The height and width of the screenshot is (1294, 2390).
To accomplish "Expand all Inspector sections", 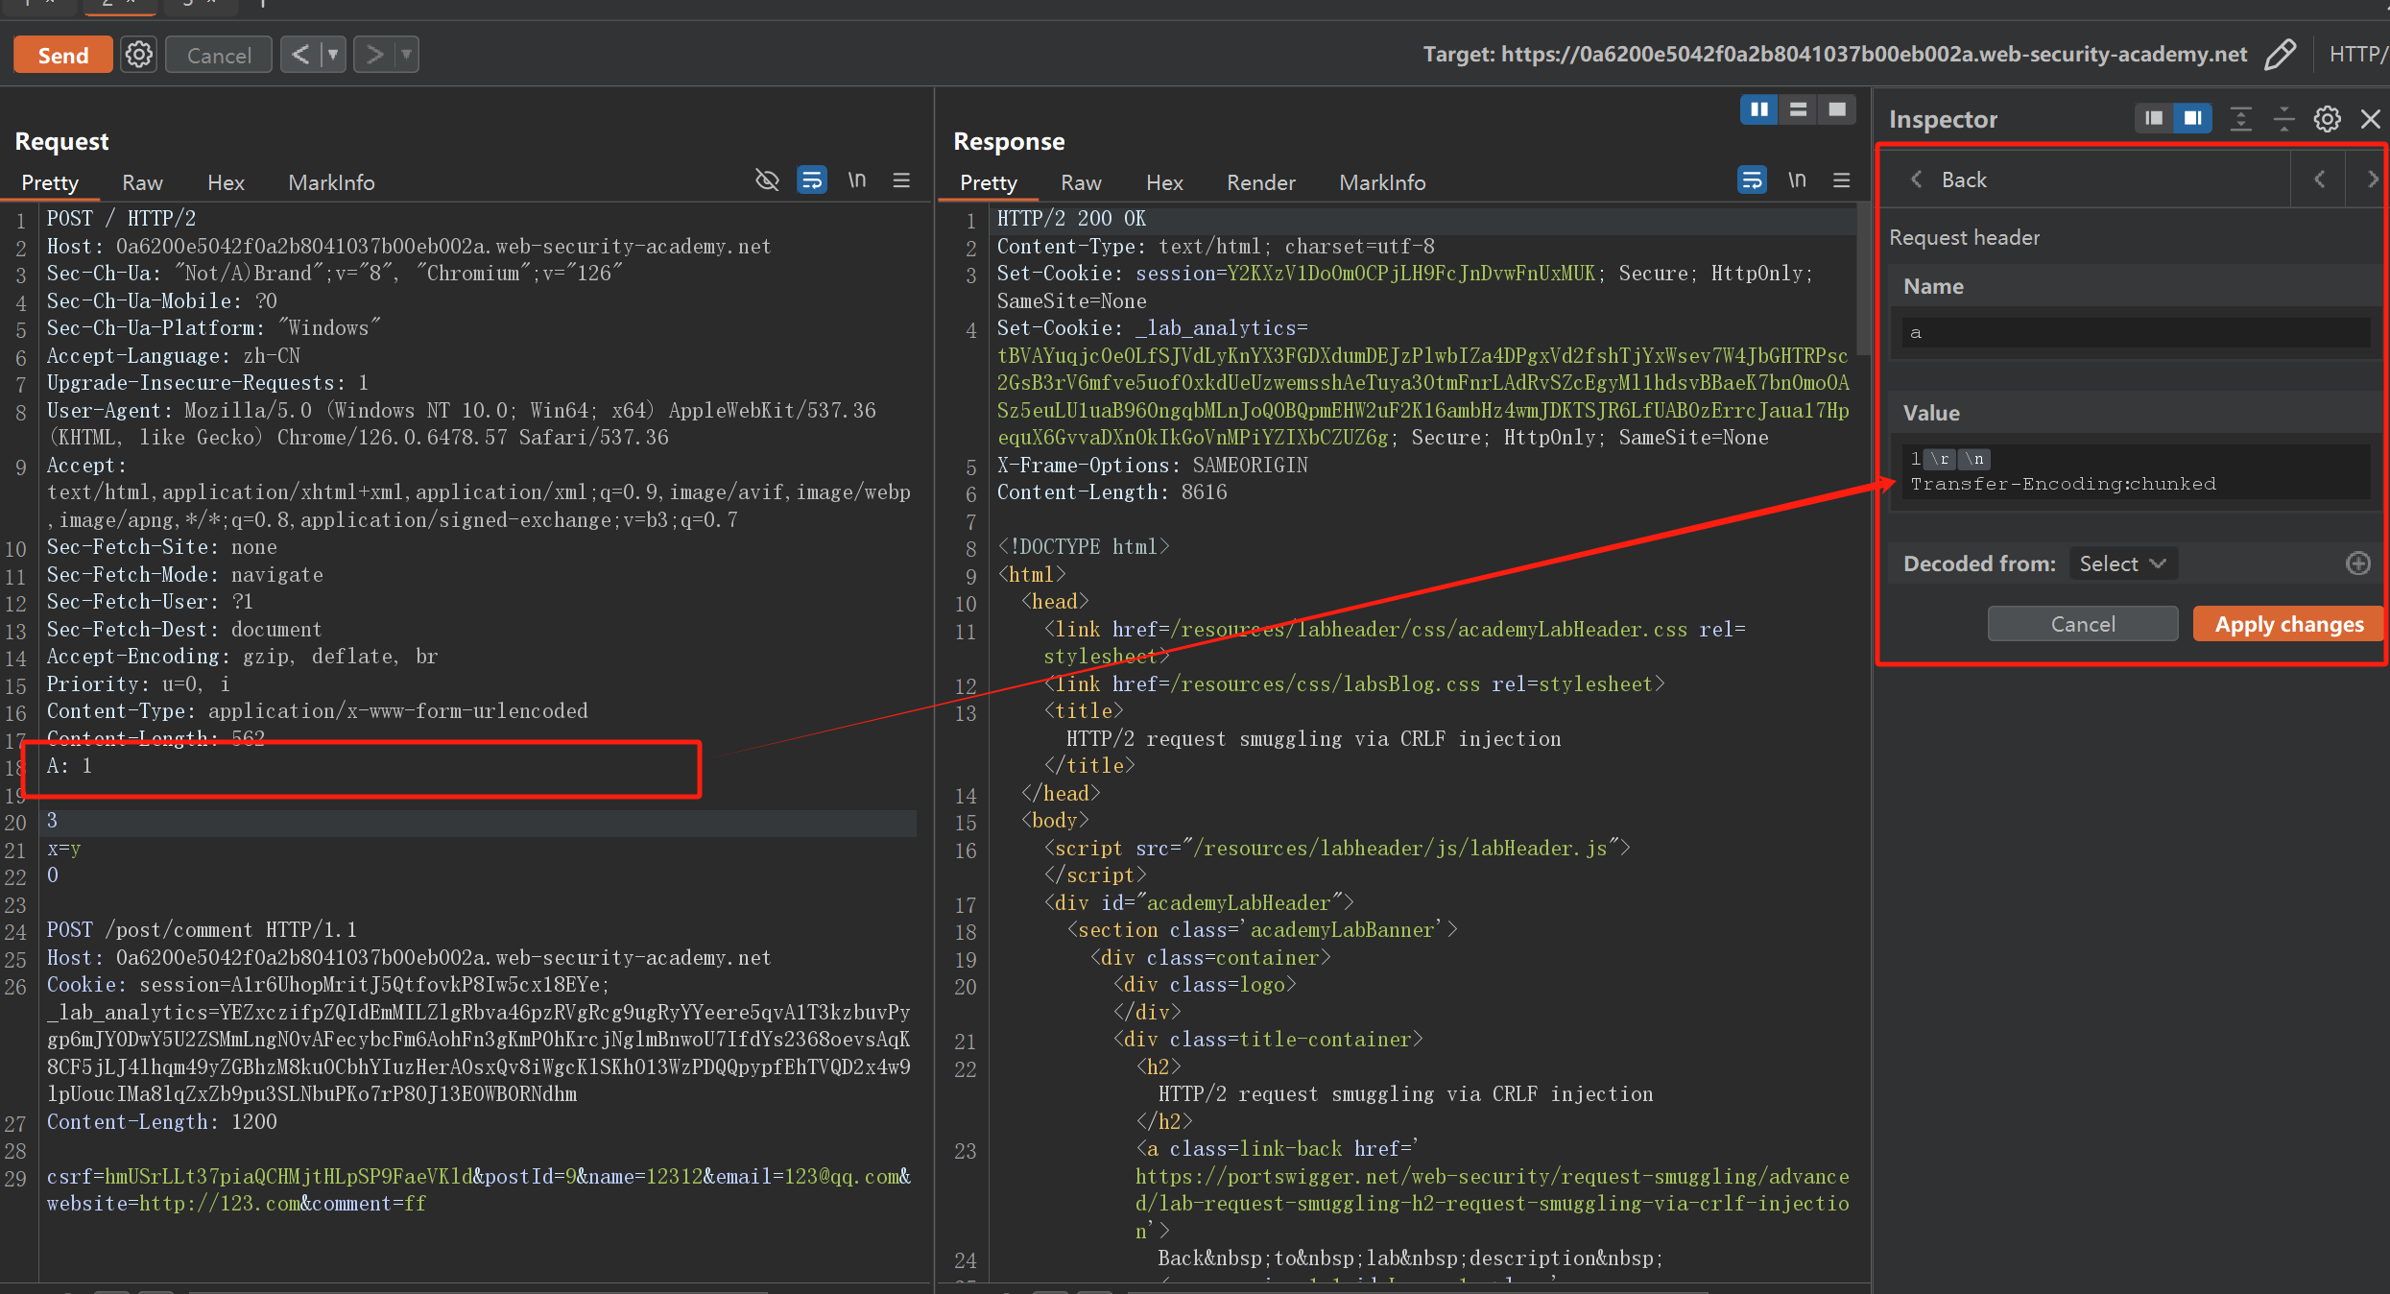I will pyautogui.click(x=2240, y=119).
